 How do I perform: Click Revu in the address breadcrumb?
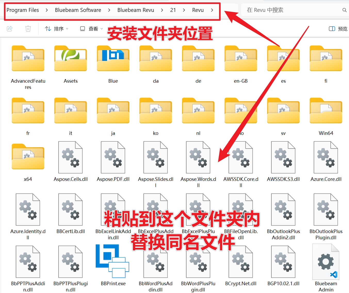click(198, 10)
